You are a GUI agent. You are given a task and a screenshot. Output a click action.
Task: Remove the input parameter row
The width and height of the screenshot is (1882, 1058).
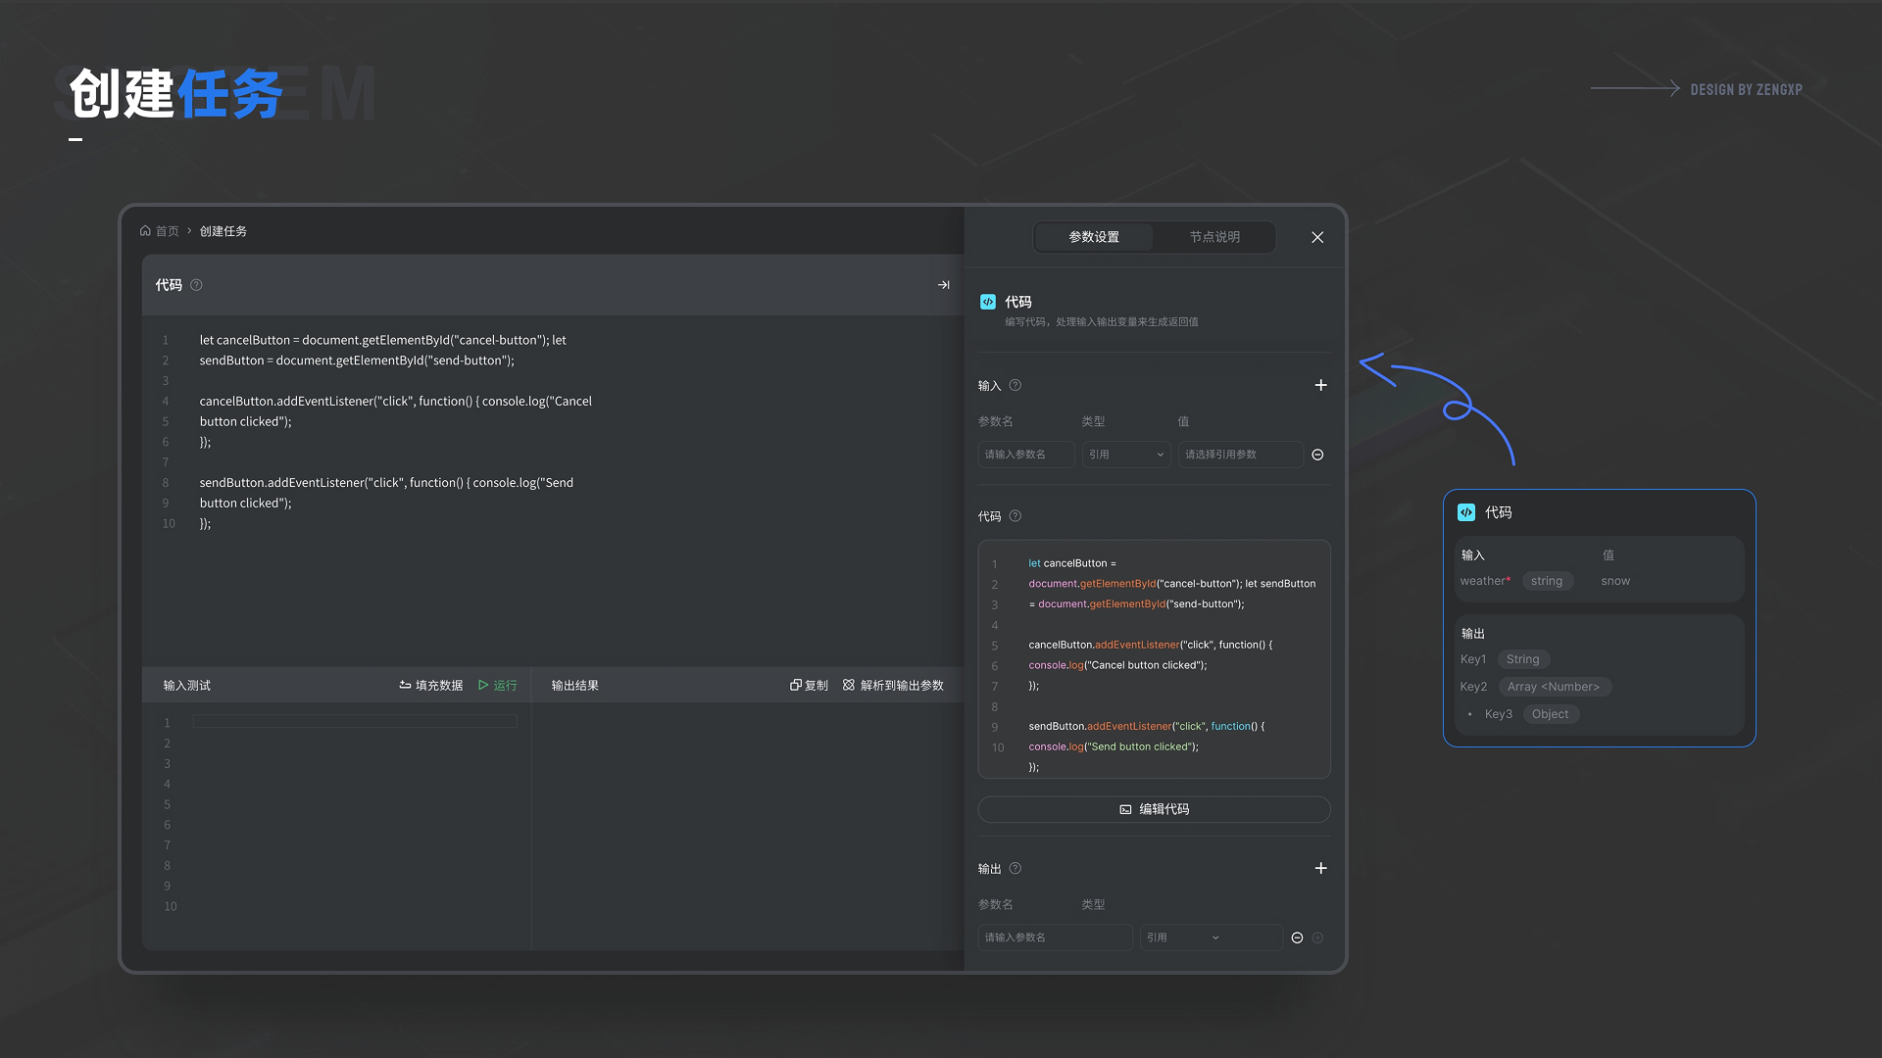point(1317,455)
